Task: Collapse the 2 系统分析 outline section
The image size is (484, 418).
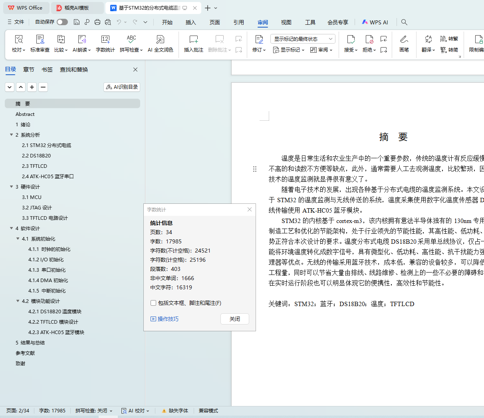Action: [12, 135]
